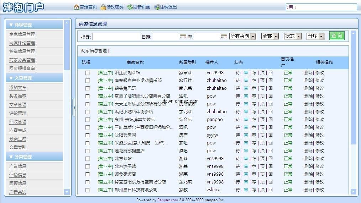Tick the checkbox for 莲花府邸锦里店
Viewport: 361px width, 203px height.
[88, 151]
